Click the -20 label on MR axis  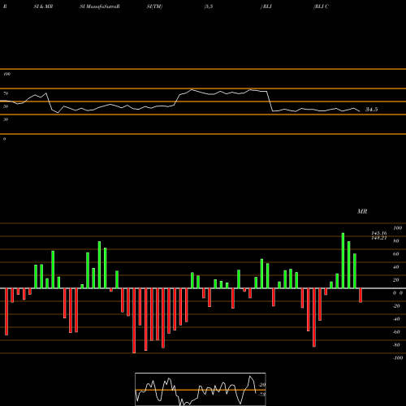396,306
